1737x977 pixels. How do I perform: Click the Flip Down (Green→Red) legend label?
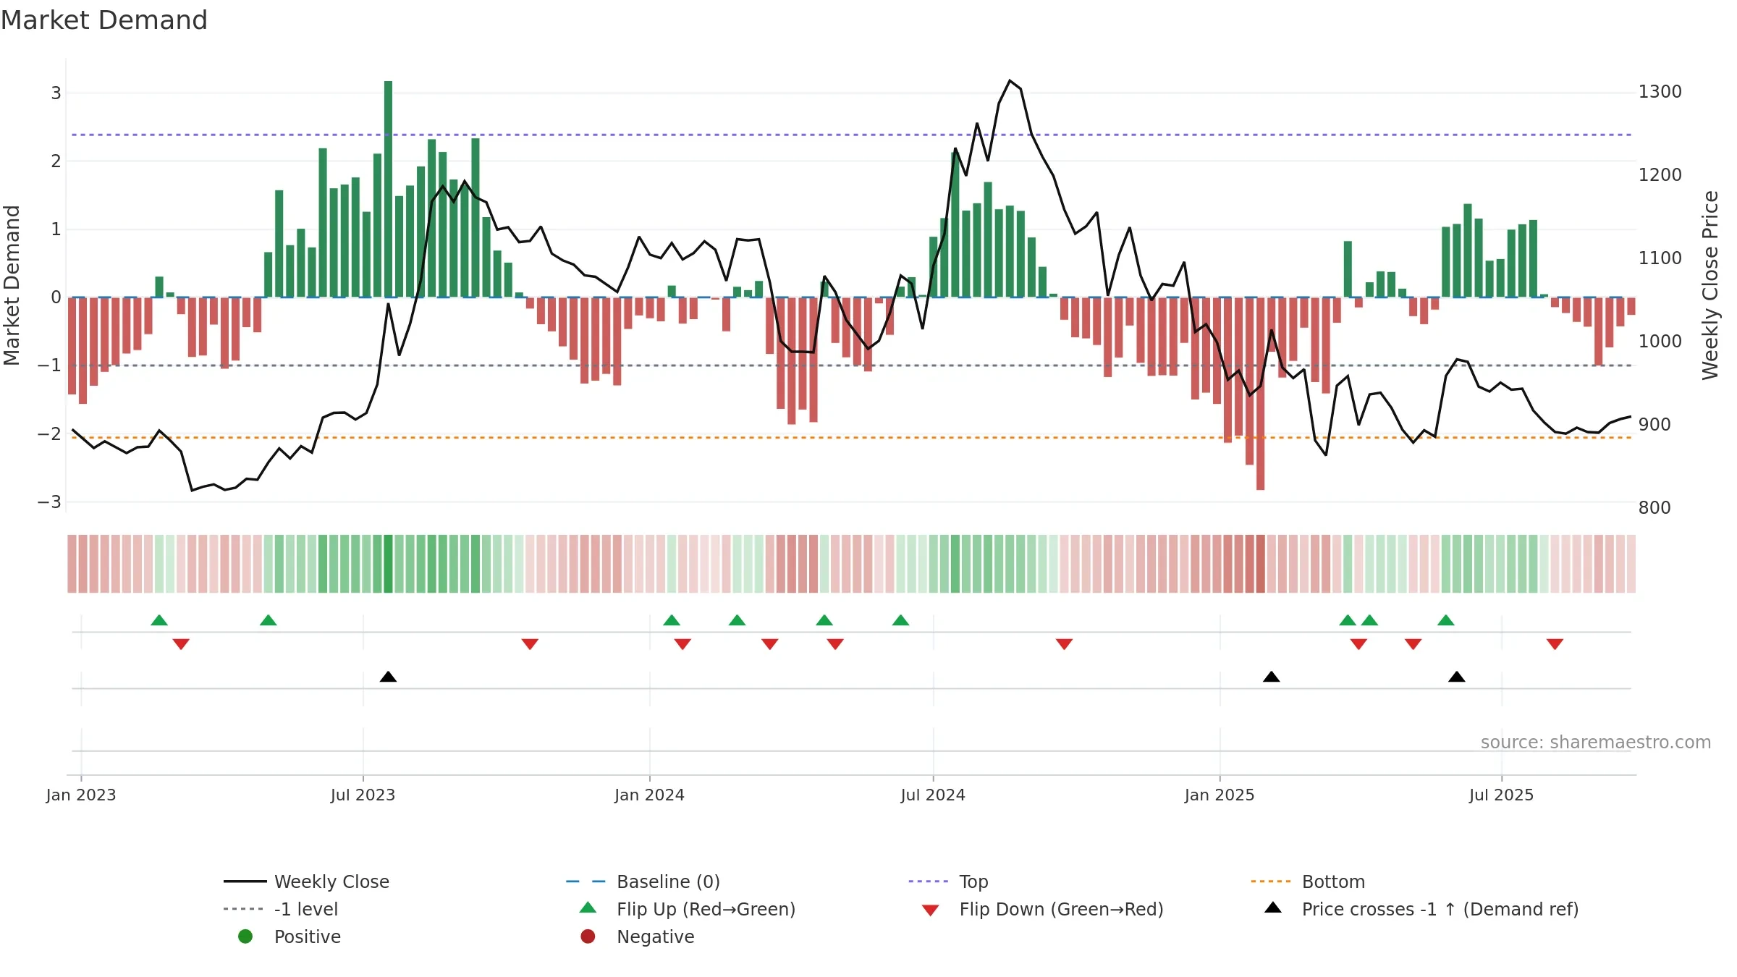tap(1061, 909)
